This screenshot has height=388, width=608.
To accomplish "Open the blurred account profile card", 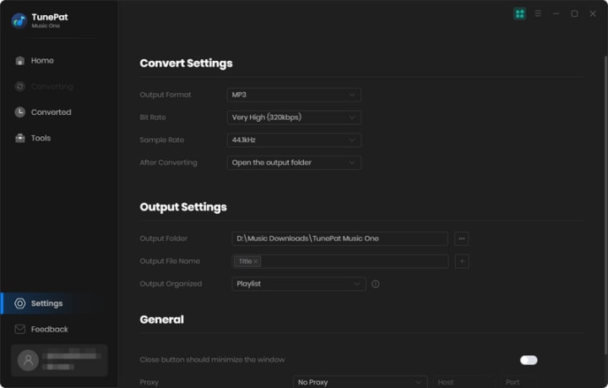I will [59, 360].
